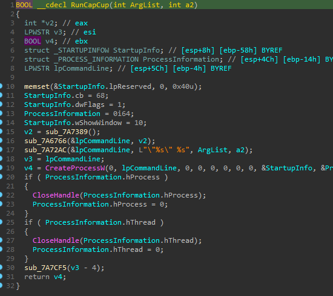Click v3 assignment on line 18
The height and width of the screenshot is (296, 333).
[x=64, y=159]
